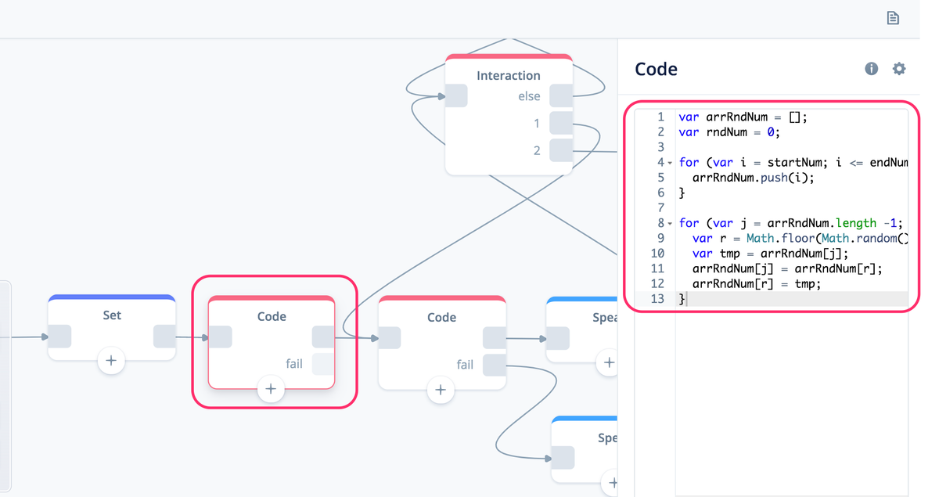Click the info icon in Code panel
Screen dimensions: 939x497
click(x=872, y=69)
